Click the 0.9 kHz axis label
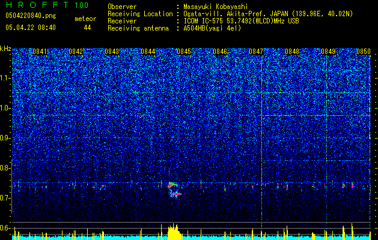This screenshot has height=240, width=378. click(5, 138)
